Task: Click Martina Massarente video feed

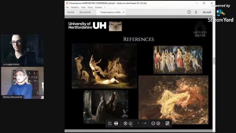Action: (x=22, y=83)
